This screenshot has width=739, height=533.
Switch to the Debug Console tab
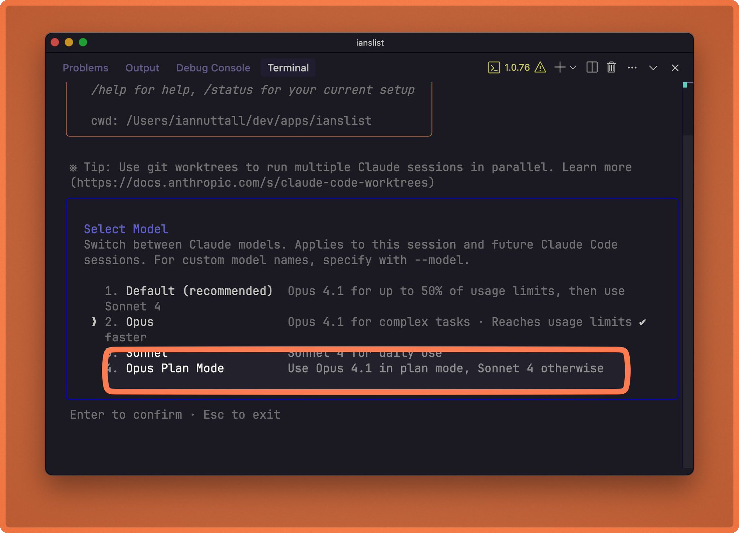click(x=213, y=68)
